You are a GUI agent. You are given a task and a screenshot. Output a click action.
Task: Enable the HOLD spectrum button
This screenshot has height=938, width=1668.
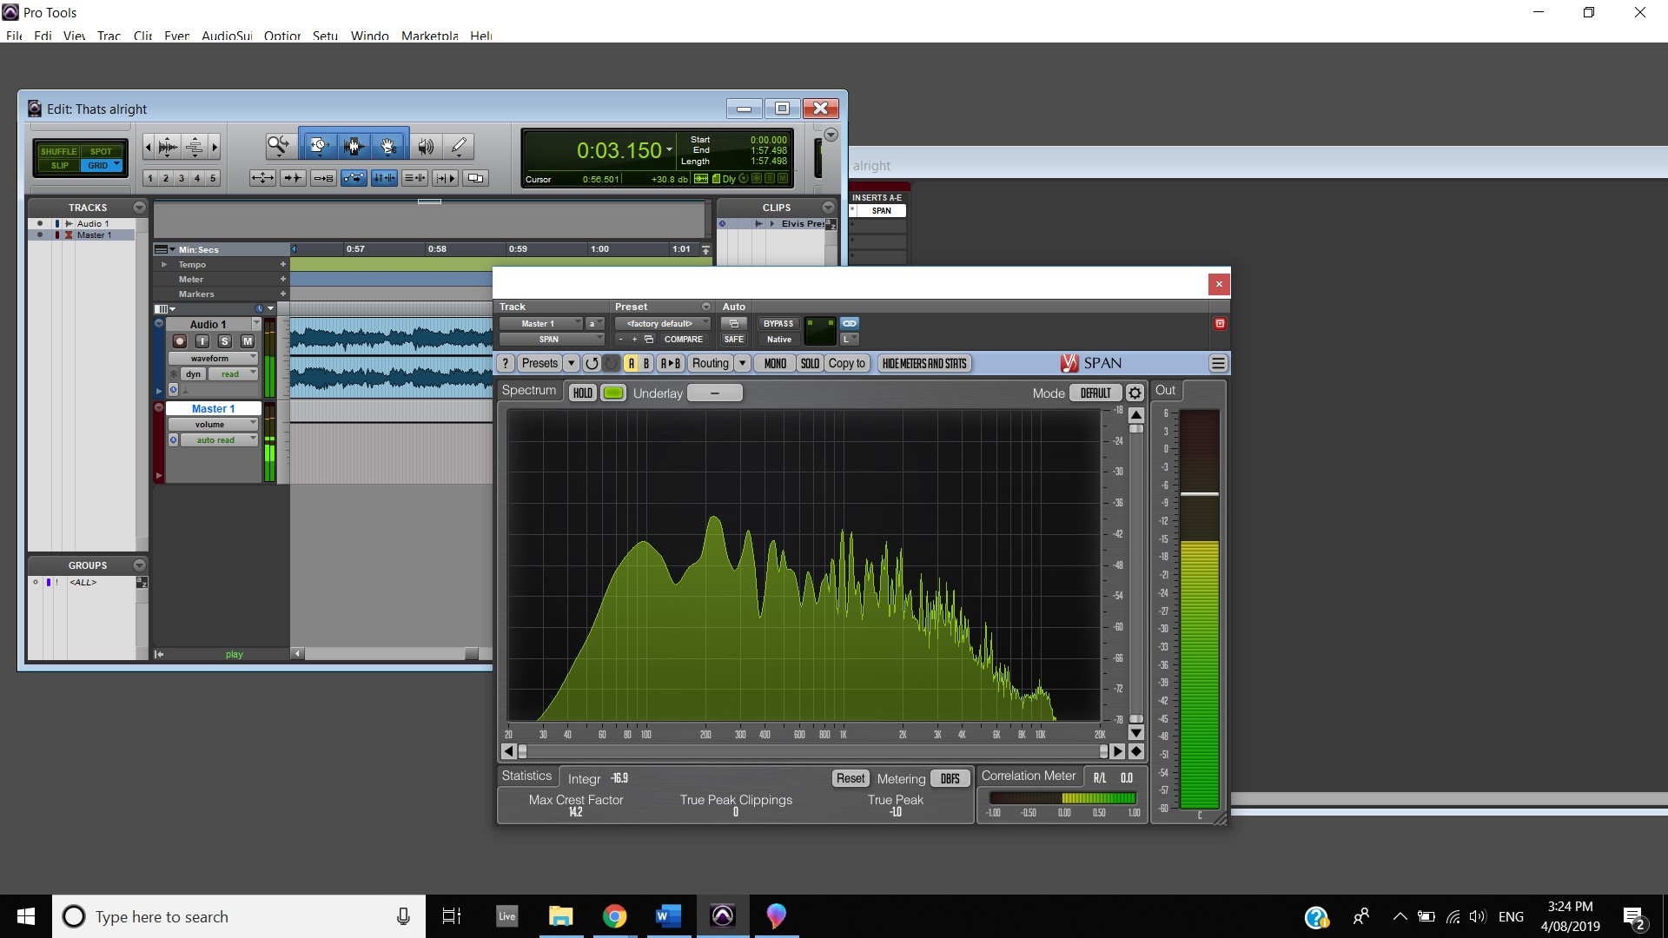pos(582,393)
